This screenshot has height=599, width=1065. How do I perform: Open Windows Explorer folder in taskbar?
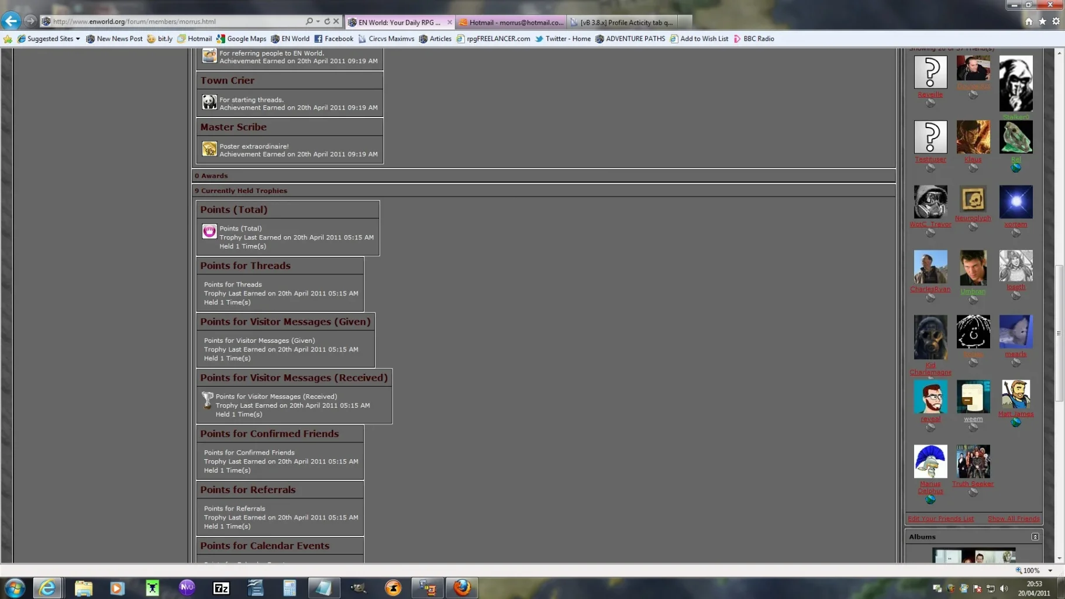click(83, 588)
